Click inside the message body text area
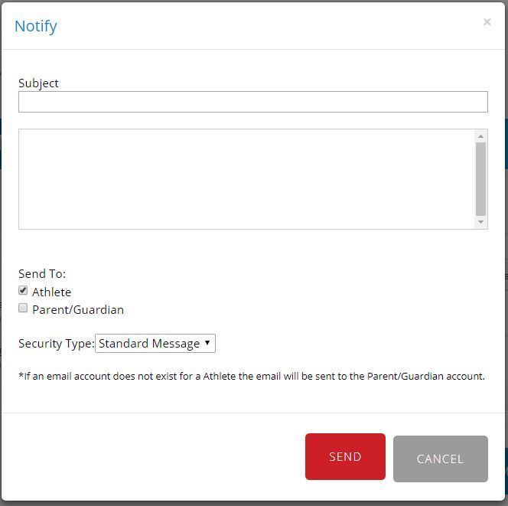 tap(246, 179)
